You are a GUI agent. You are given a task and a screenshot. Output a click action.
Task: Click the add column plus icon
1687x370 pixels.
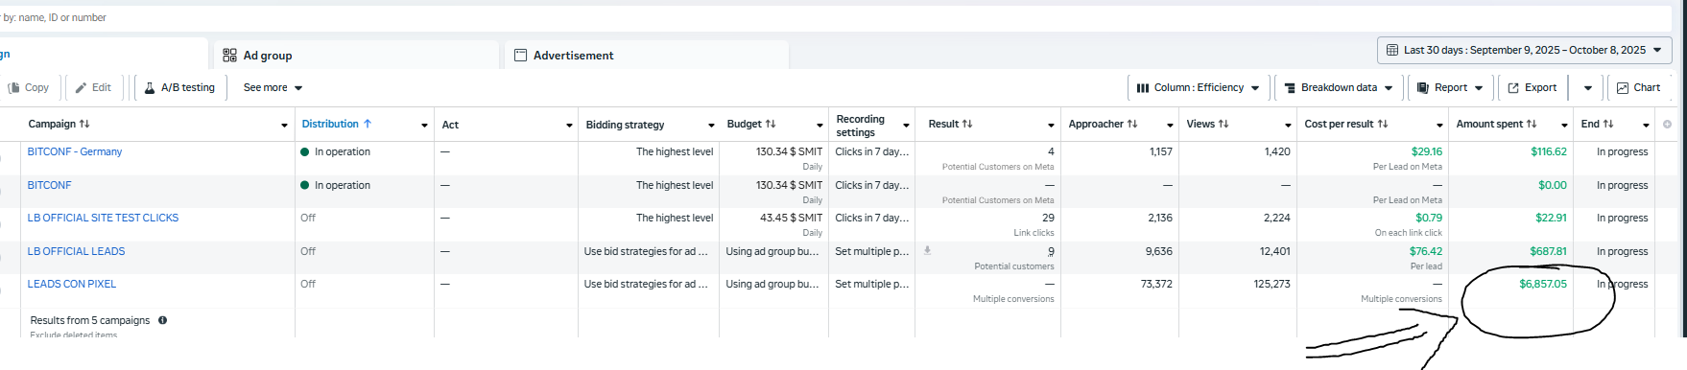[x=1667, y=125]
